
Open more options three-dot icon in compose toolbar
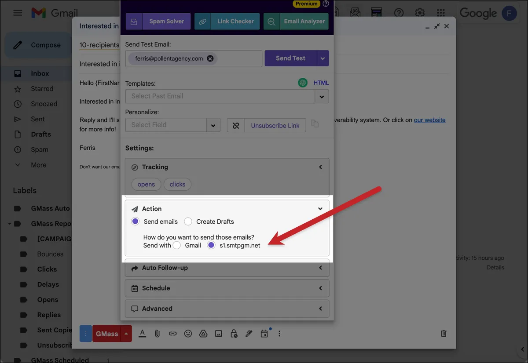(x=279, y=334)
